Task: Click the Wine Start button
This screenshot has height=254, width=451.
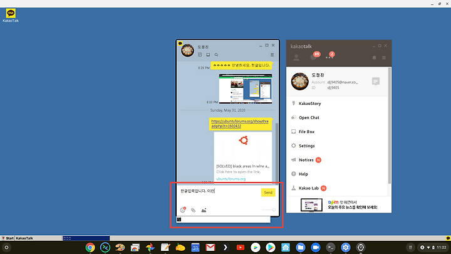Action: point(8,238)
